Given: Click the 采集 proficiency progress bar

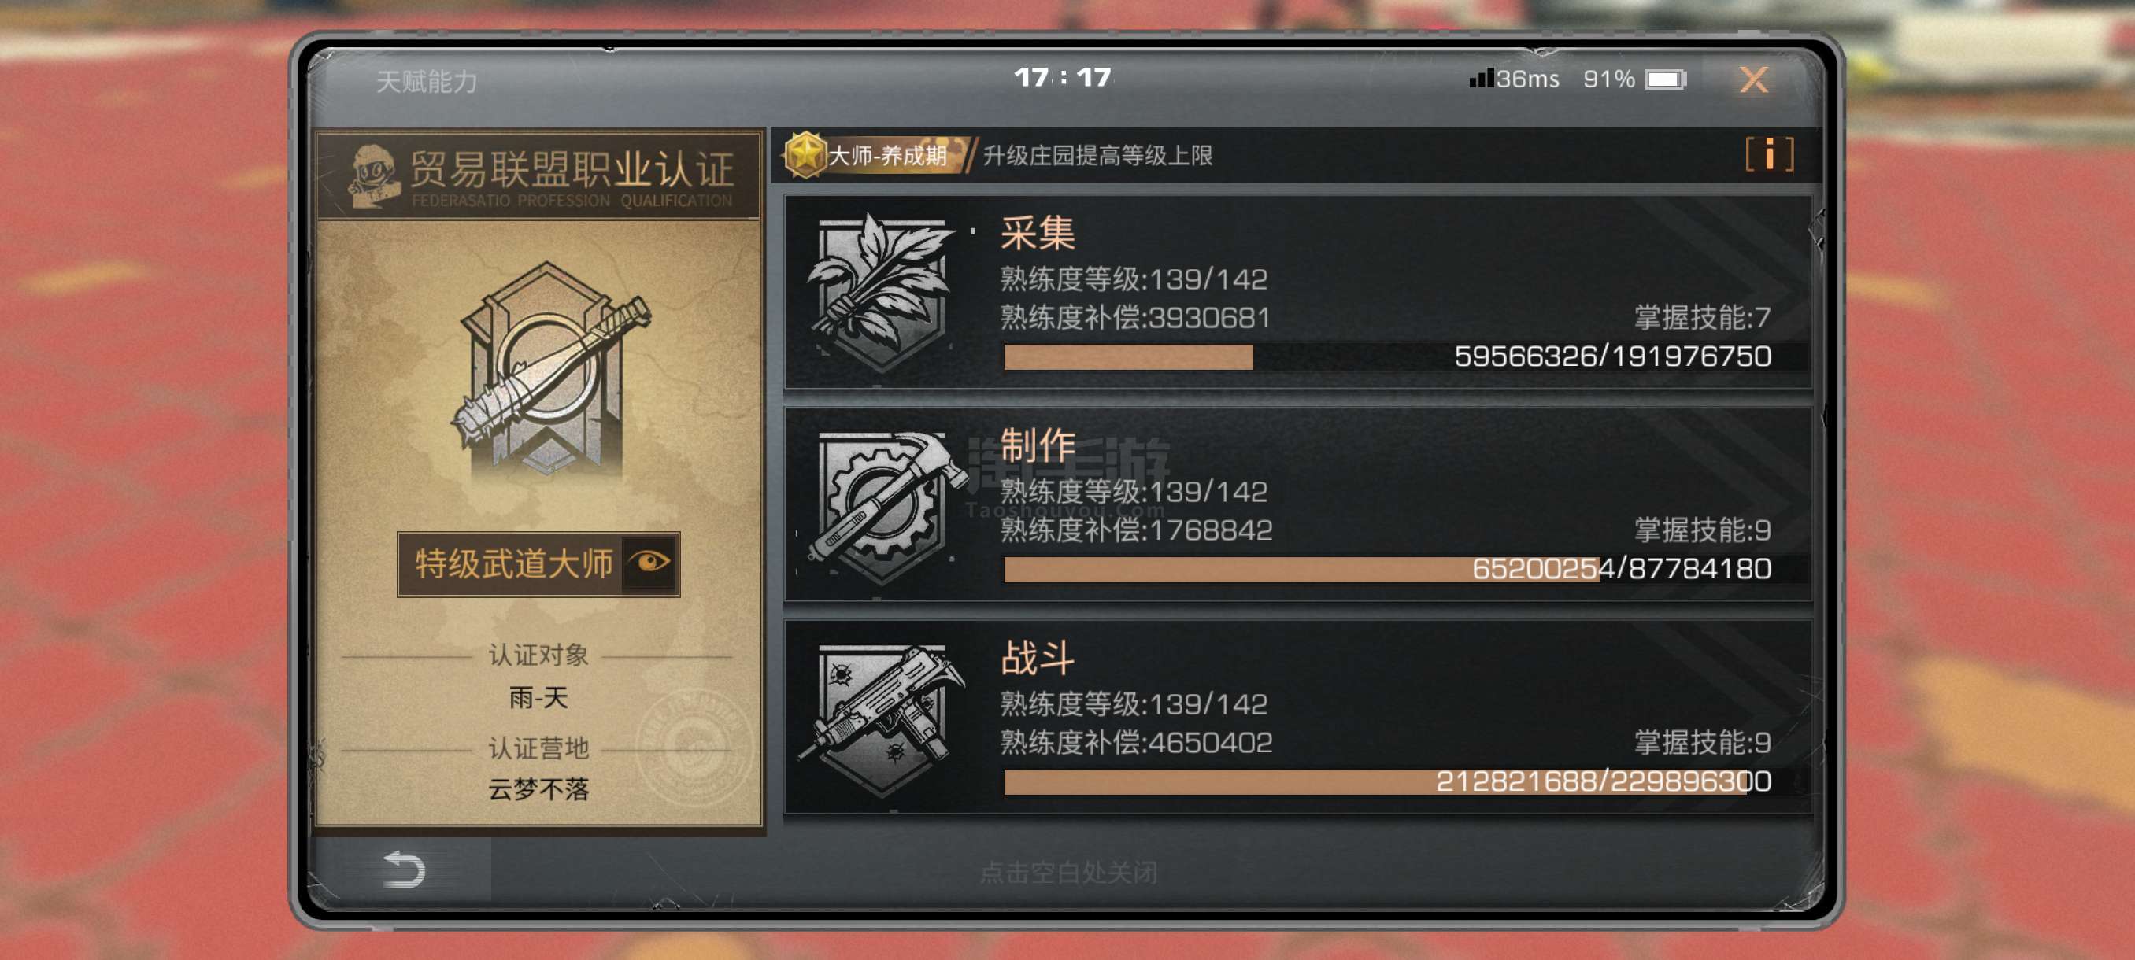Looking at the screenshot, I should [1386, 357].
